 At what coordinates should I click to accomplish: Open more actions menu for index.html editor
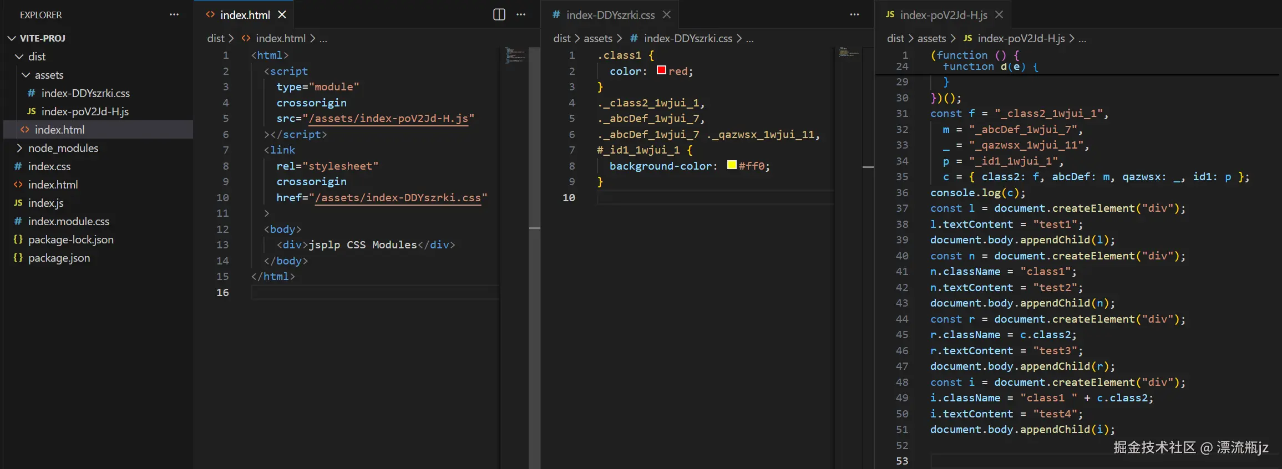point(521,15)
